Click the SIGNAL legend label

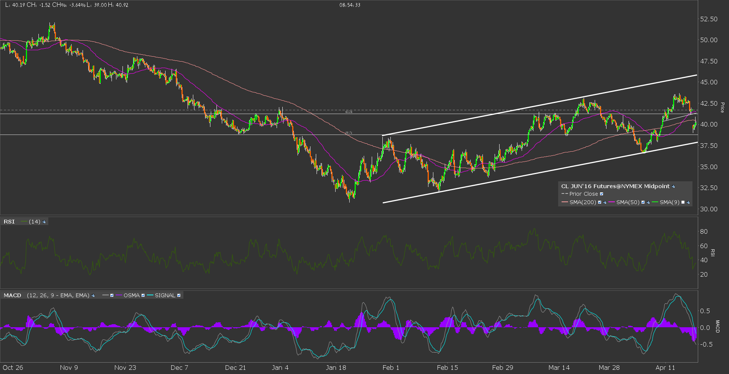165,296
